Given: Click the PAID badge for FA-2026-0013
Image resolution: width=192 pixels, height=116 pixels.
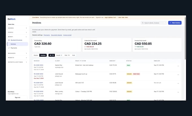Looking at the screenshot, I should (128, 65).
